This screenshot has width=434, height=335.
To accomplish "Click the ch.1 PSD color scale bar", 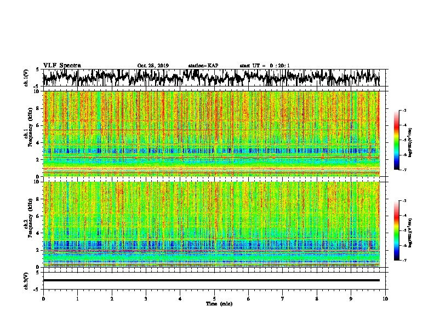I will click(396, 140).
